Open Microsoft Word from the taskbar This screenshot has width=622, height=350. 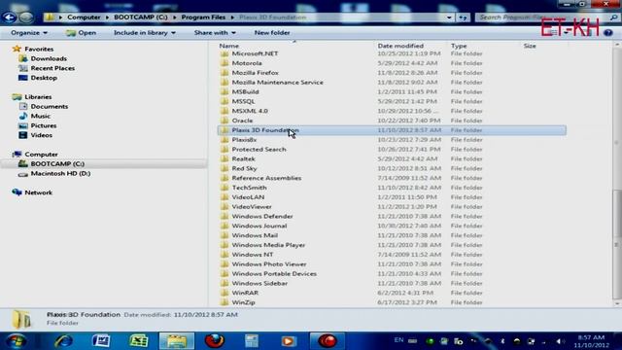[x=101, y=341]
